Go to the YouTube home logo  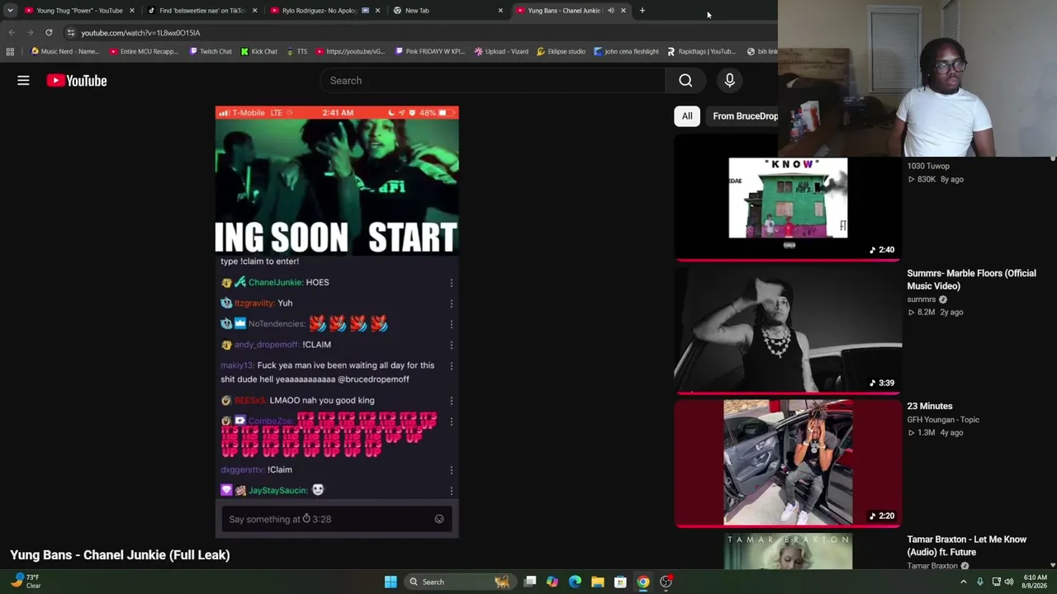pos(77,80)
